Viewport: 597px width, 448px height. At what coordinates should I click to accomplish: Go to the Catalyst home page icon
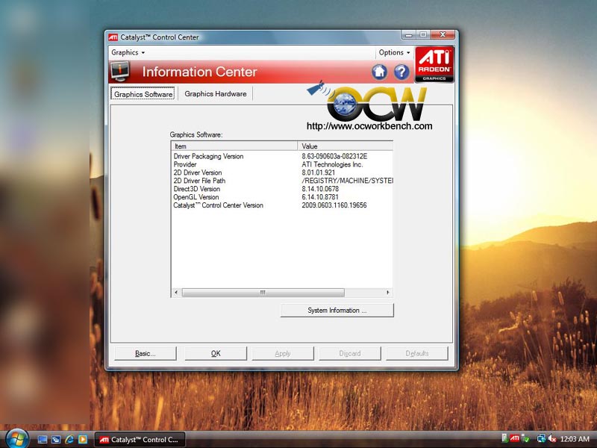tap(379, 72)
